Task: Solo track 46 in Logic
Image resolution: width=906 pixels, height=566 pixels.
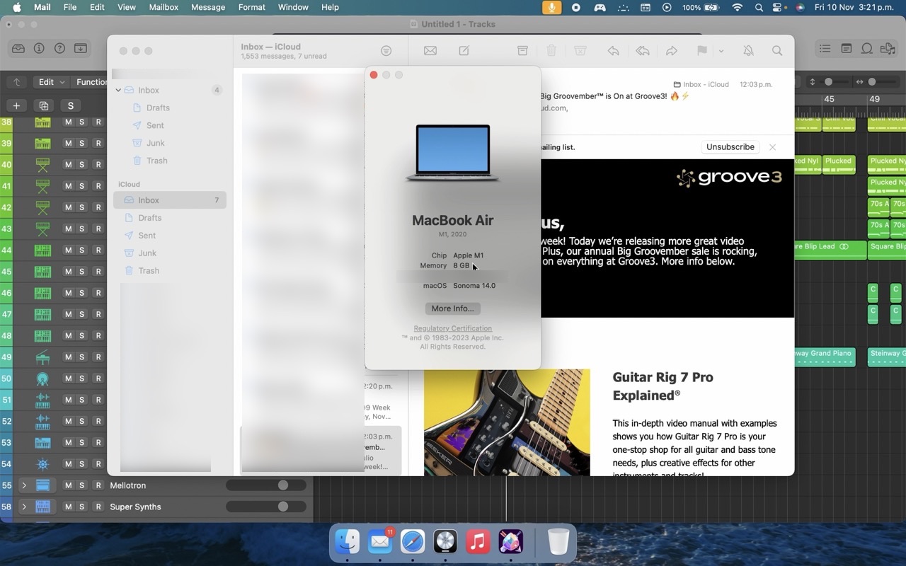Action: pyautogui.click(x=82, y=293)
